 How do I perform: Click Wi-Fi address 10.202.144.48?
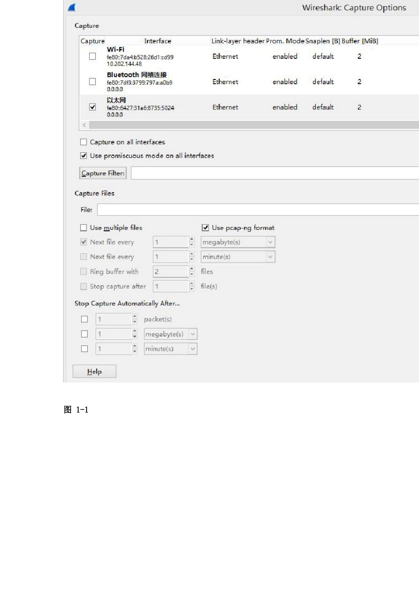(124, 64)
